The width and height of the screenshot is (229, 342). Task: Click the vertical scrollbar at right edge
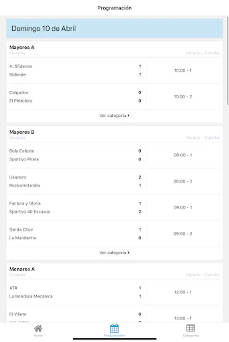point(228,61)
